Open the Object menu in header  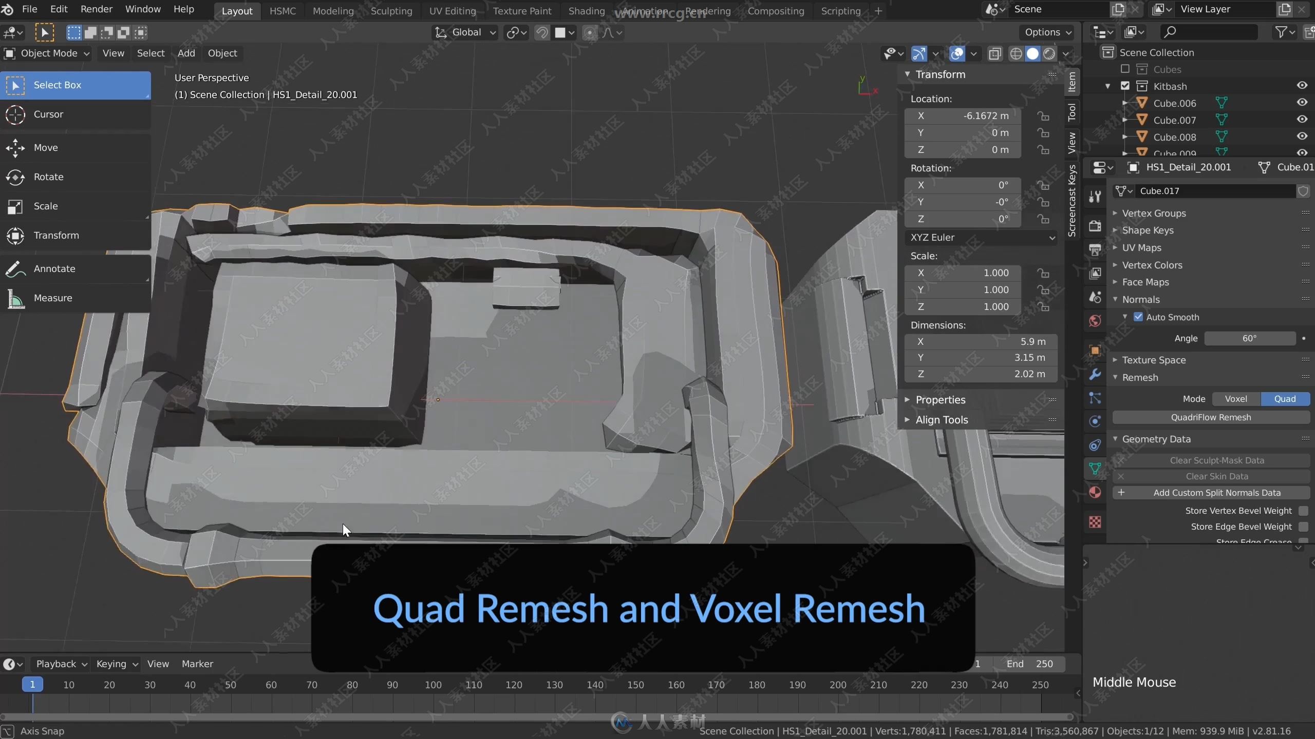pyautogui.click(x=221, y=52)
